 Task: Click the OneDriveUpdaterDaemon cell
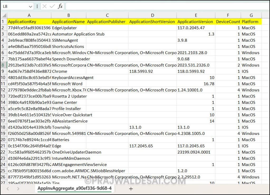69,152
